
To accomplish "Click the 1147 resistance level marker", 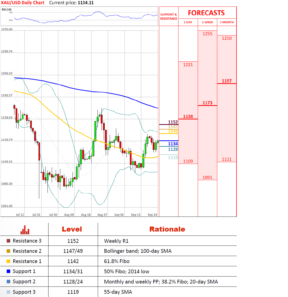I will pyautogui.click(x=173, y=127).
